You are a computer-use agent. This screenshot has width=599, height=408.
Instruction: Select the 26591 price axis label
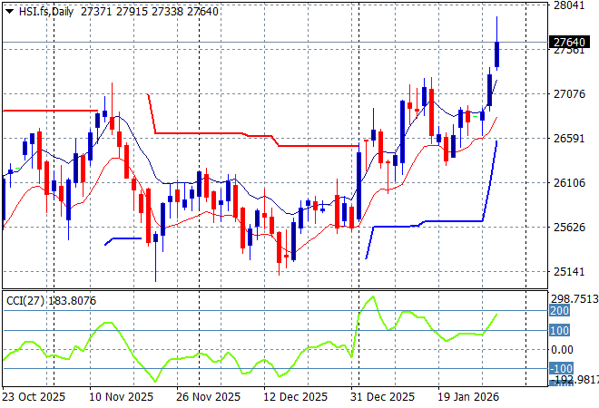[x=569, y=138]
